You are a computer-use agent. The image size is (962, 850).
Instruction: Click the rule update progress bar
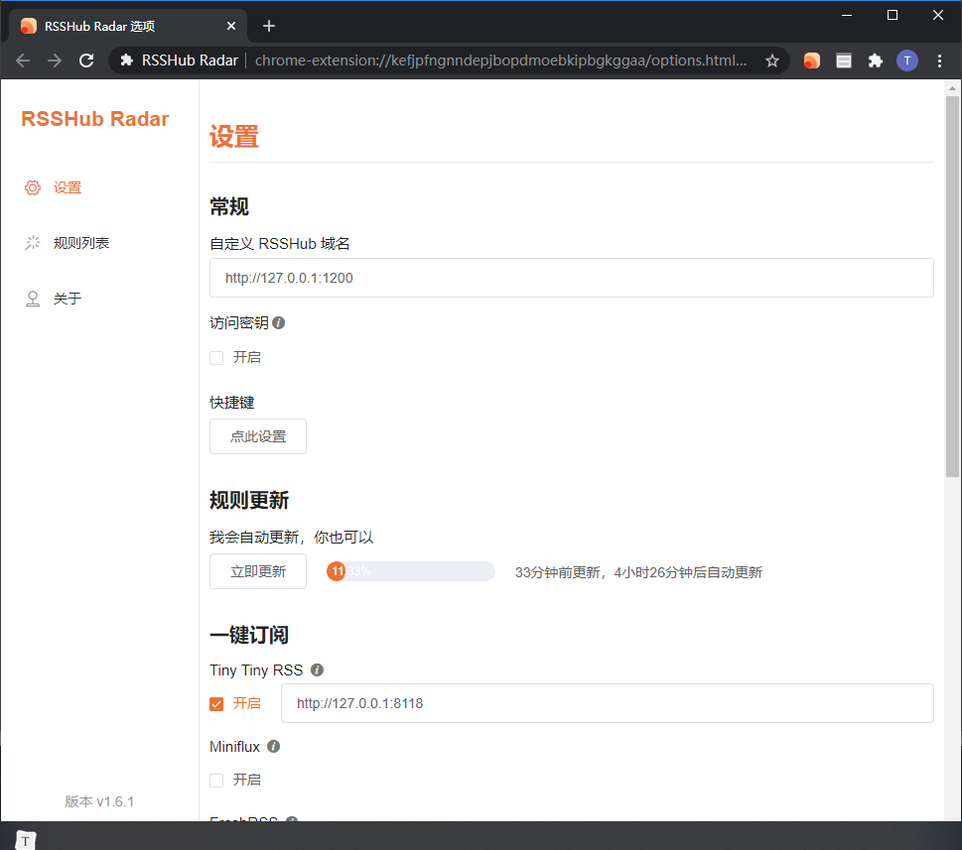click(411, 571)
